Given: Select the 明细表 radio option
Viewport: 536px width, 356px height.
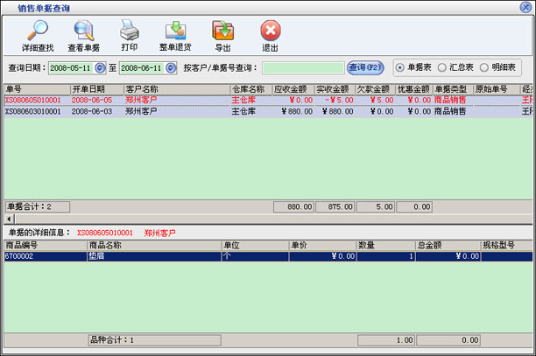Looking at the screenshot, I should click(x=484, y=67).
